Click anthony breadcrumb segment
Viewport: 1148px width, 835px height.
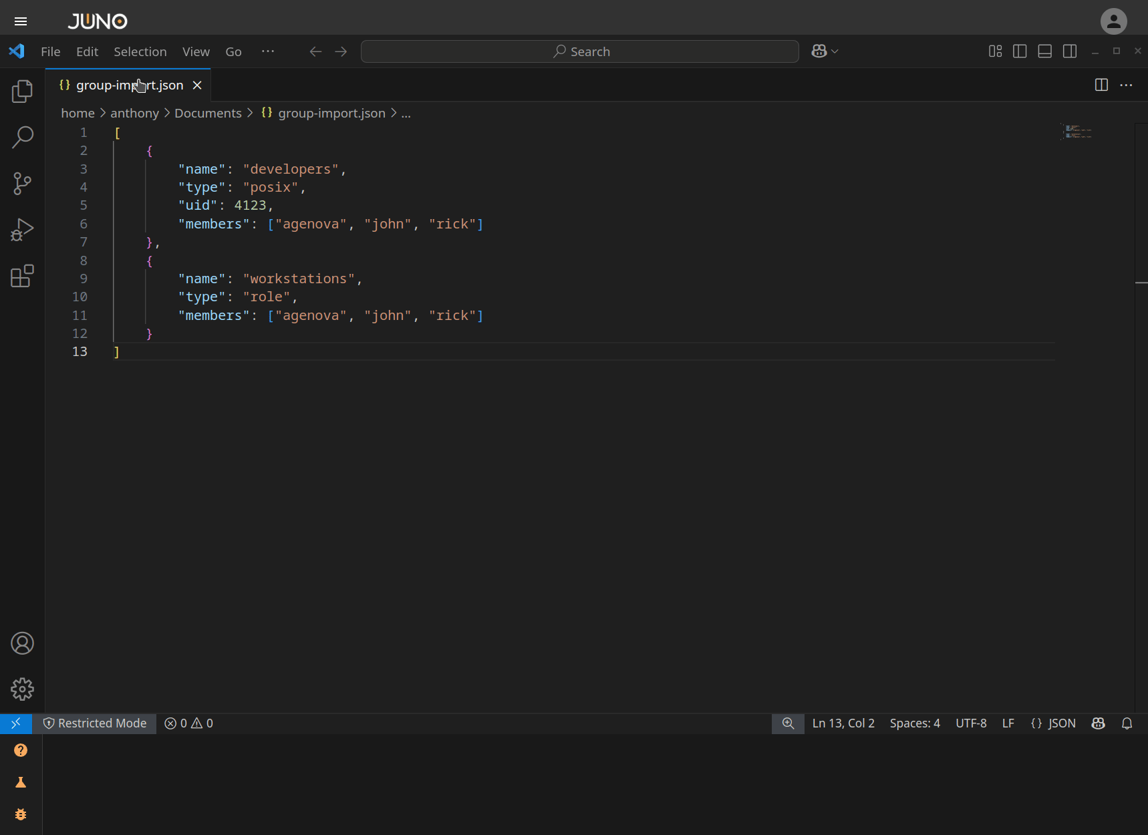[x=134, y=113]
